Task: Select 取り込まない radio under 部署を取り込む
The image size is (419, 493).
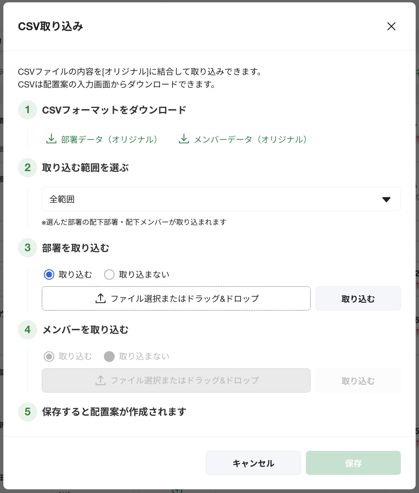Action: click(x=109, y=275)
